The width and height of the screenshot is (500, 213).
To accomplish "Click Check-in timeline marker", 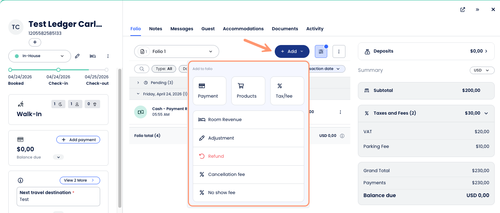I will 58,70.
